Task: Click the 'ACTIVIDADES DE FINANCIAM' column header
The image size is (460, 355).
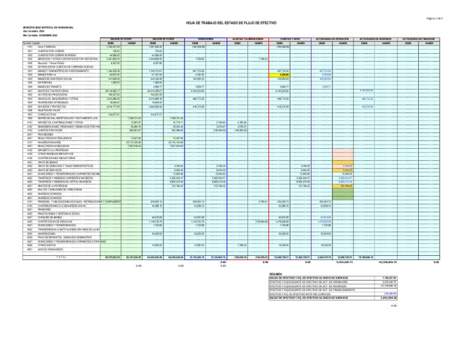Action: coord(419,39)
